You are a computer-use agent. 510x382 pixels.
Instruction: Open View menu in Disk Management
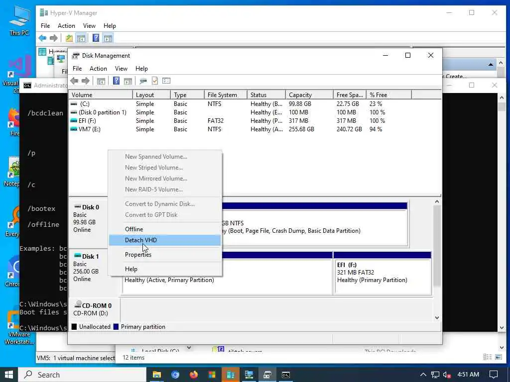[121, 69]
